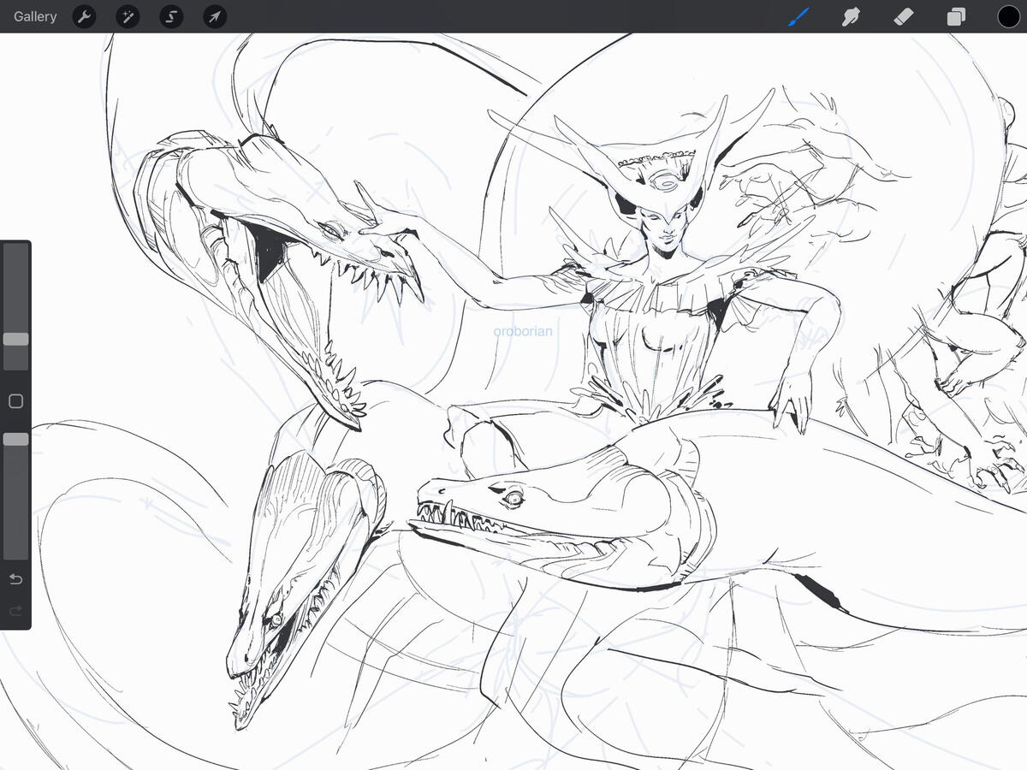Click the brush opacity slider handle
Viewport: 1027px width, 770px height.
[x=15, y=439]
